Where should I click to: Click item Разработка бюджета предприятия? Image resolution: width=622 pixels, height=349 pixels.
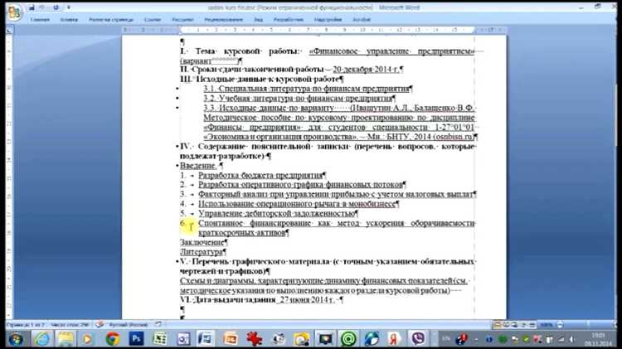[x=260, y=175]
